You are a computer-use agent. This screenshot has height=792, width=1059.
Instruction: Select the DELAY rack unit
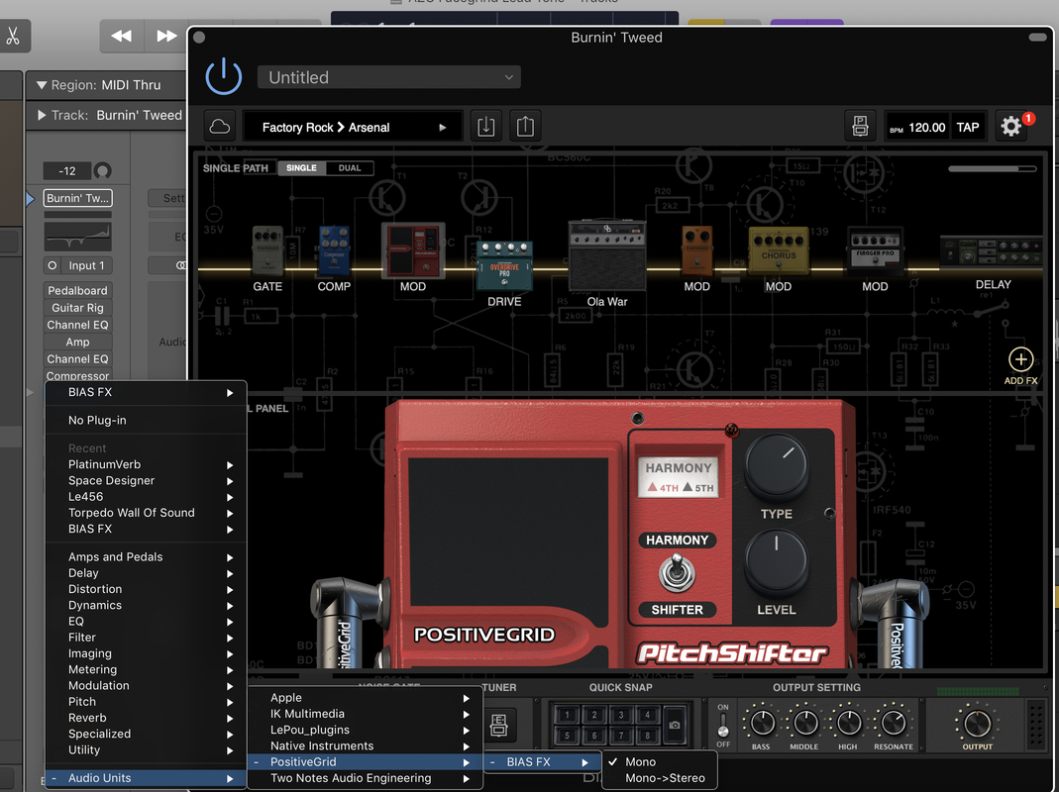pos(992,252)
